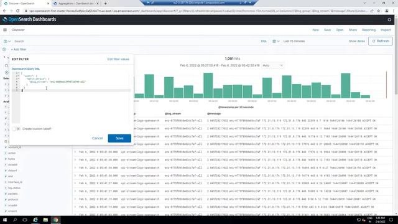Image resolution: width=398 pixels, height=224 pixels.
Task: Open the help icon in header
Action: pos(389,19)
